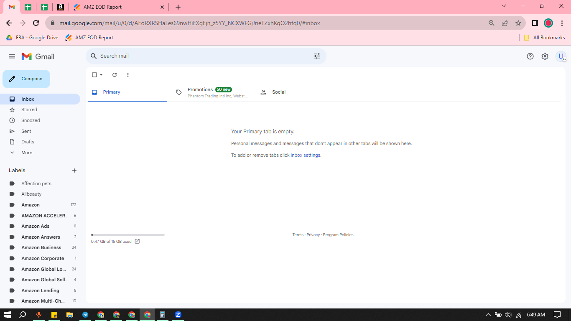
Task: Open the All Bookmarks folder
Action: pyautogui.click(x=544, y=38)
